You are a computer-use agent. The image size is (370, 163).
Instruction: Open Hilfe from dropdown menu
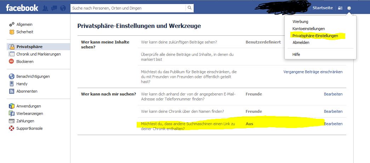tap(296, 54)
